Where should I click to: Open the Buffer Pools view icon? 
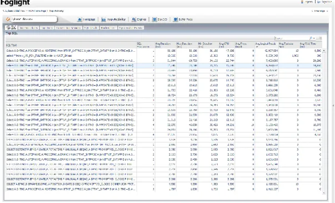pos(176,19)
